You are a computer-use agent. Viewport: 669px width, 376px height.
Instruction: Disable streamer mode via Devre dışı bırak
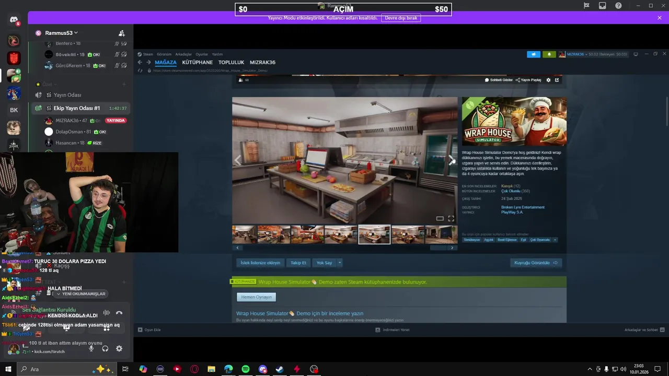401,18
